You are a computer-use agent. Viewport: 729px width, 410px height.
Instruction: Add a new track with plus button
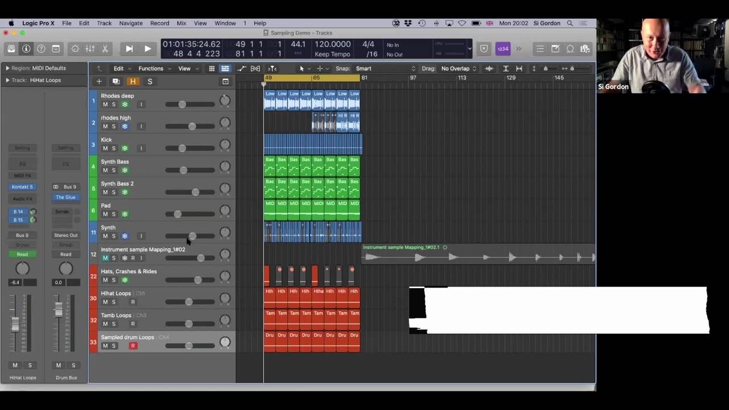[x=99, y=81]
